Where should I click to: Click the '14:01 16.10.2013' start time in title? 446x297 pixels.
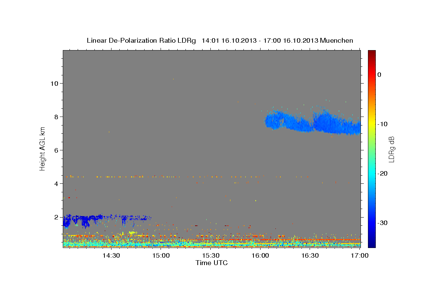229,40
